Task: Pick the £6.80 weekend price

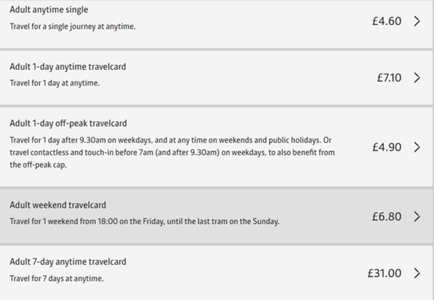Action: 387,217
